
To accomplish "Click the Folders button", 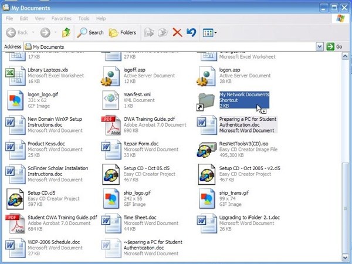I will tap(122, 32).
